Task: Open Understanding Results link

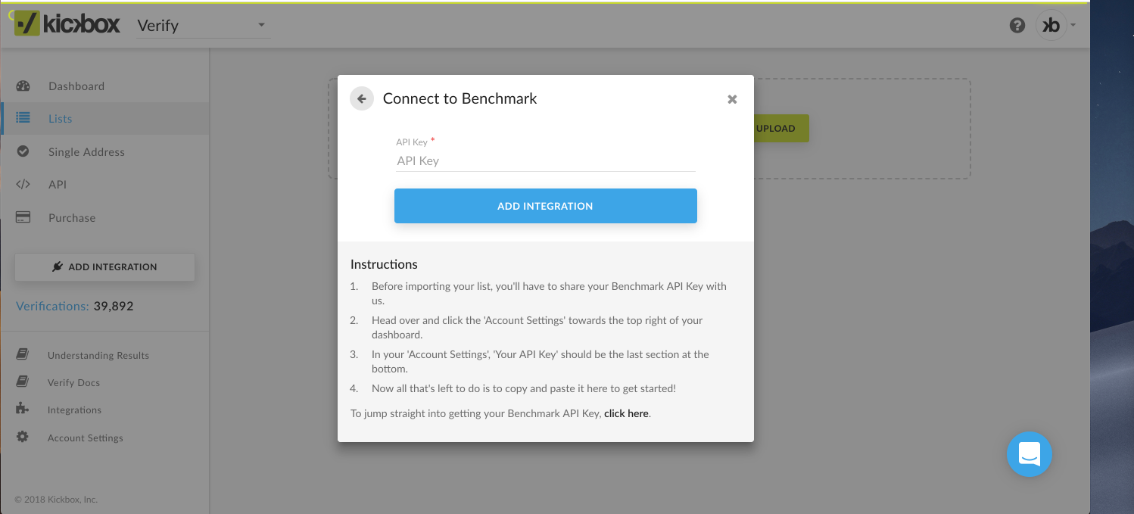Action: (98, 355)
